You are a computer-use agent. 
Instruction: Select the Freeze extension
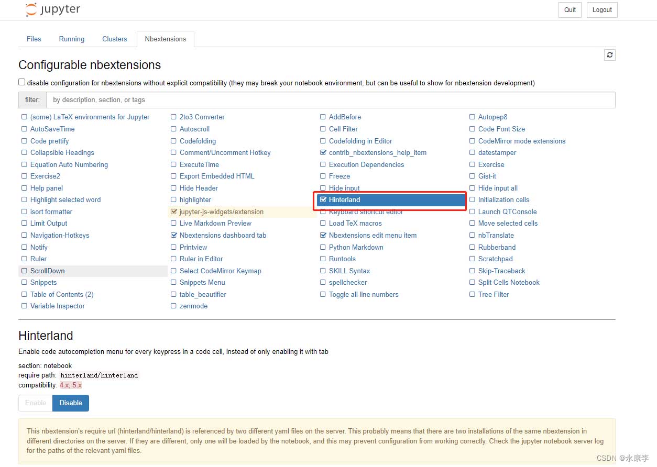[340, 176]
